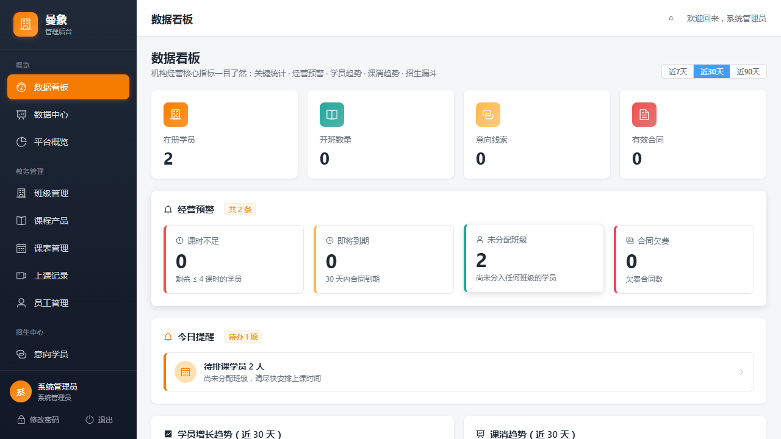Click the money icon beside 合同欠费
The image size is (781, 439).
tap(630, 241)
